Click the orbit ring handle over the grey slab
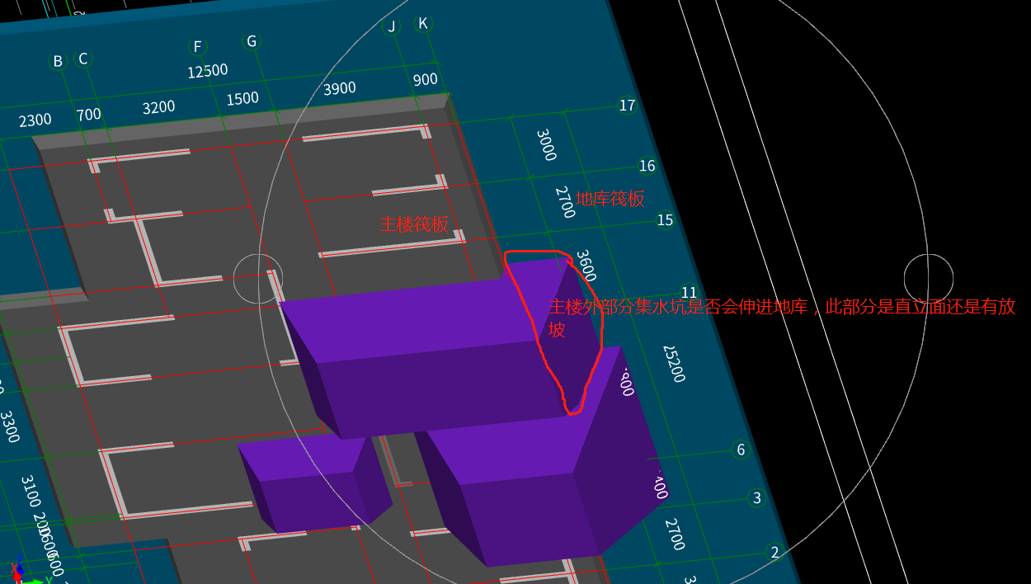 pos(258,278)
